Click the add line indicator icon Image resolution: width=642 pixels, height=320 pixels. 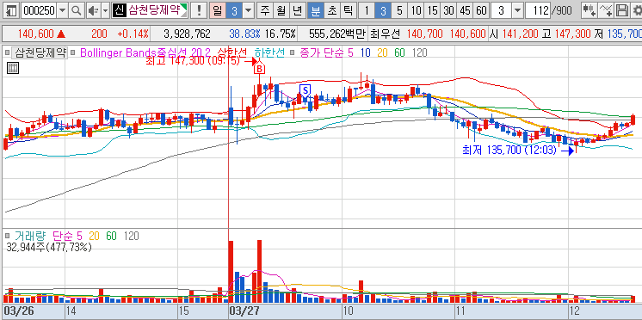pos(606,10)
